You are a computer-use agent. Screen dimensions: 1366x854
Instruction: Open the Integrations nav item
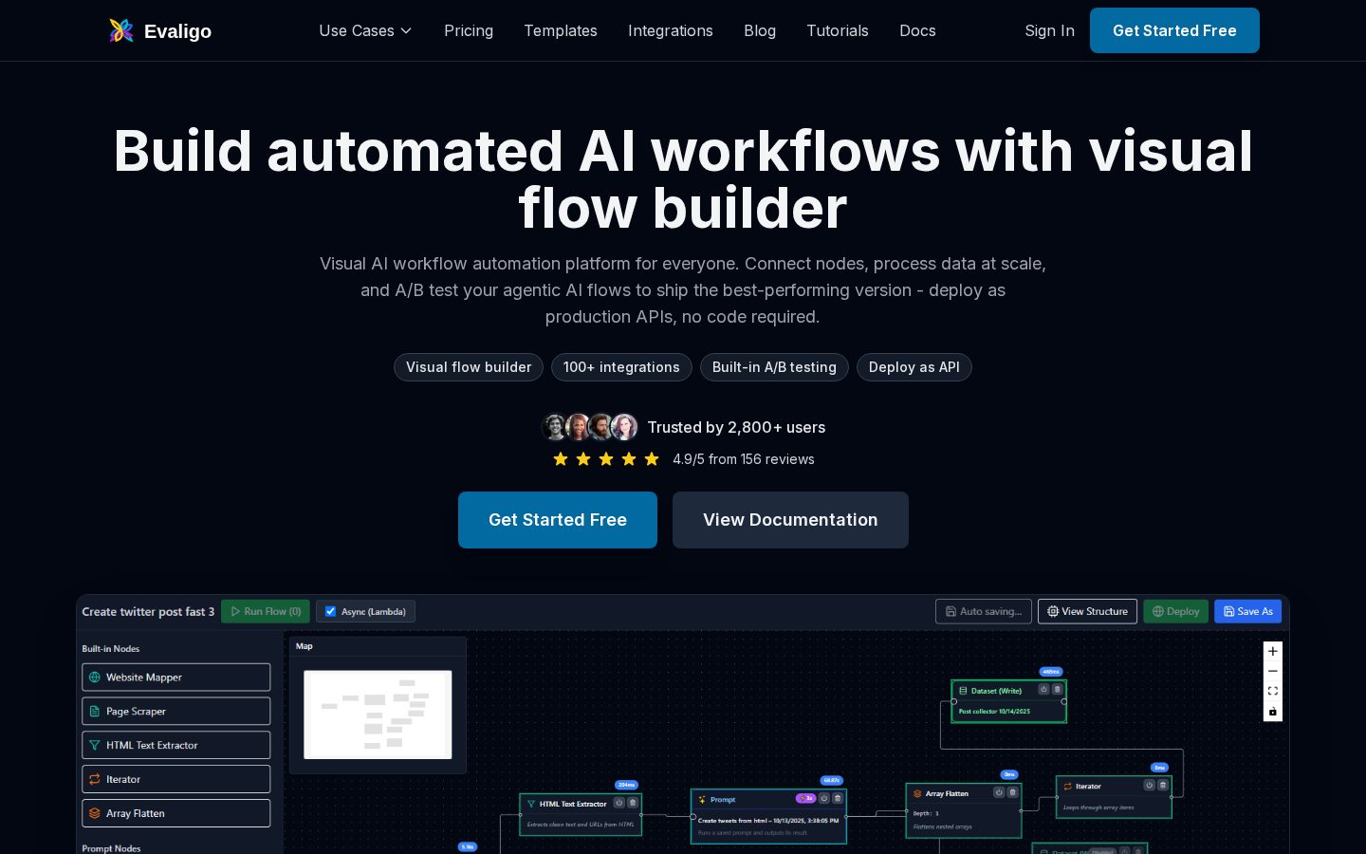tap(671, 30)
